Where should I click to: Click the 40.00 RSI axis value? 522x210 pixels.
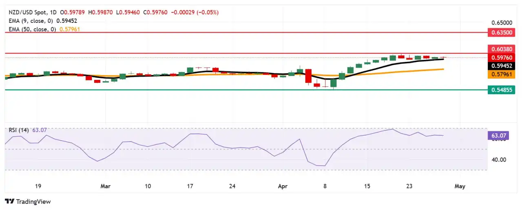click(x=499, y=159)
